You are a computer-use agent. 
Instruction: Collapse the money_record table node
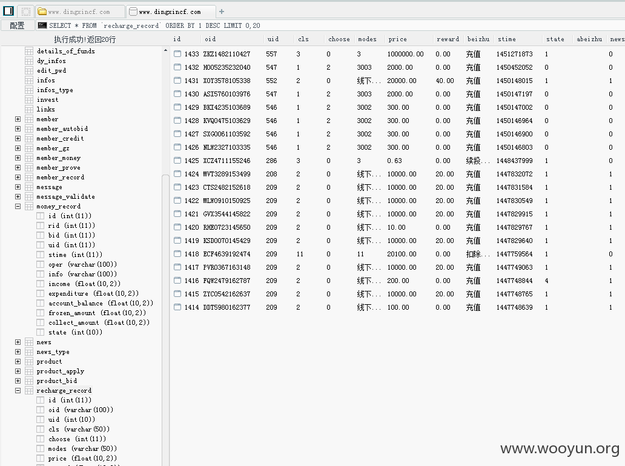[18, 206]
